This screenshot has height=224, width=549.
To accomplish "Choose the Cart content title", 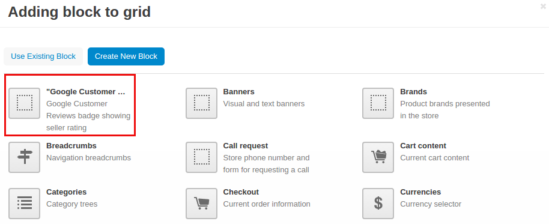I will [423, 145].
